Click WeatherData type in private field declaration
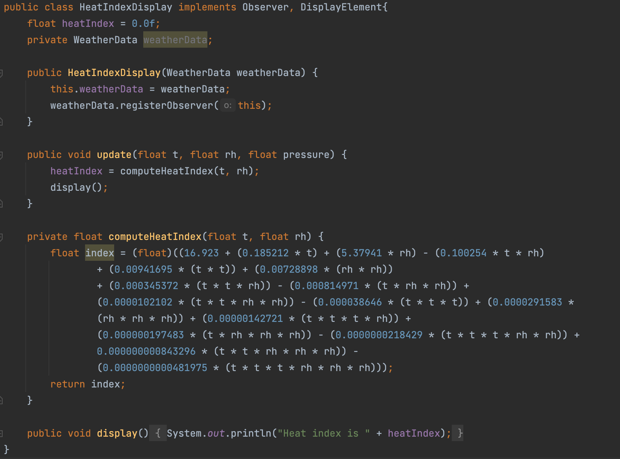Screen dimensions: 620x459 tap(105, 40)
